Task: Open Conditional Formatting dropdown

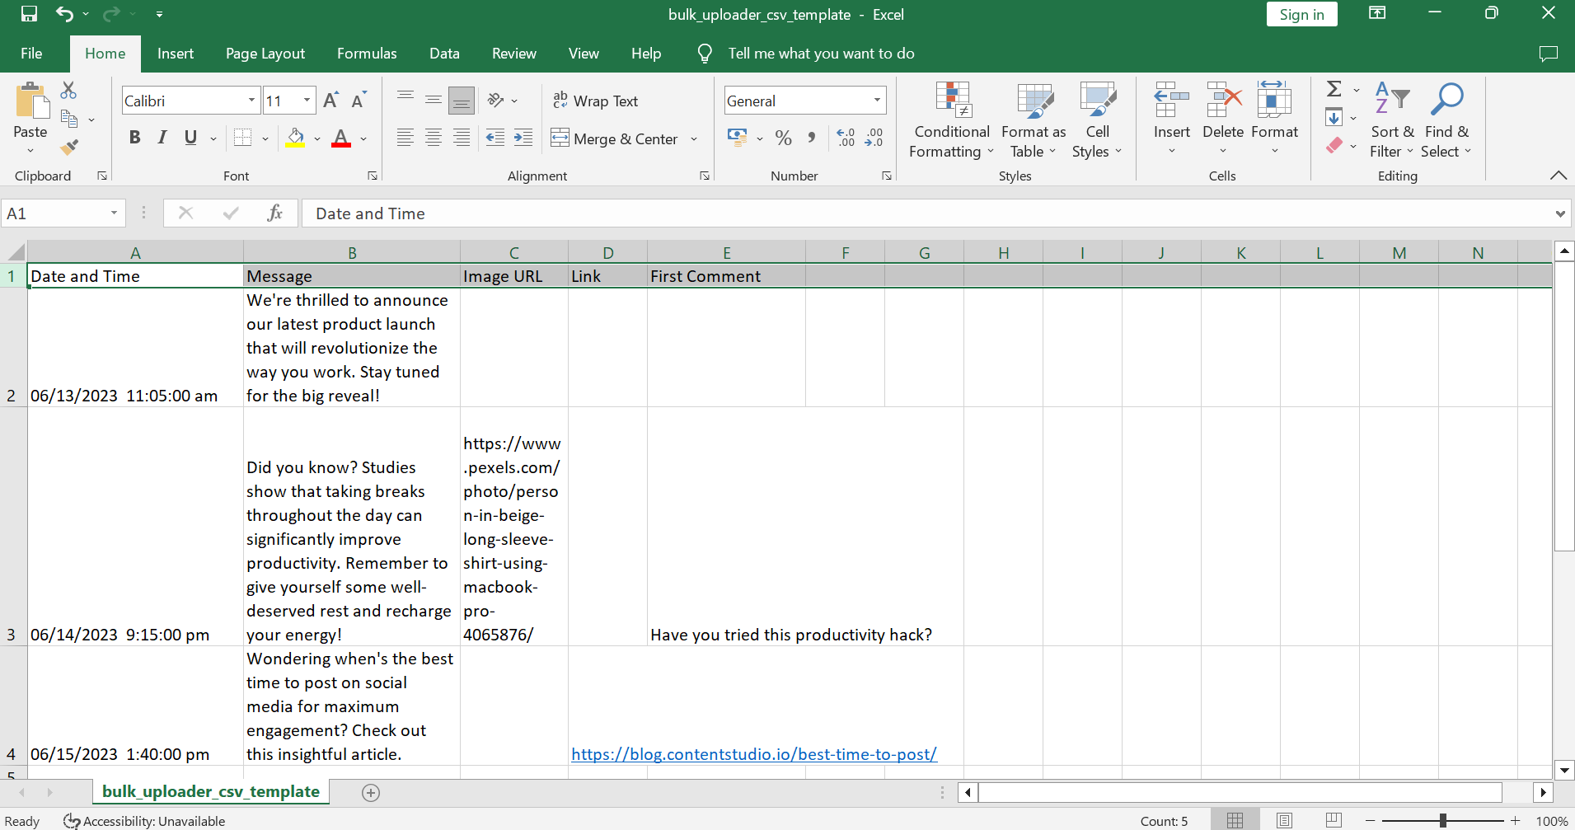Action: pyautogui.click(x=951, y=120)
